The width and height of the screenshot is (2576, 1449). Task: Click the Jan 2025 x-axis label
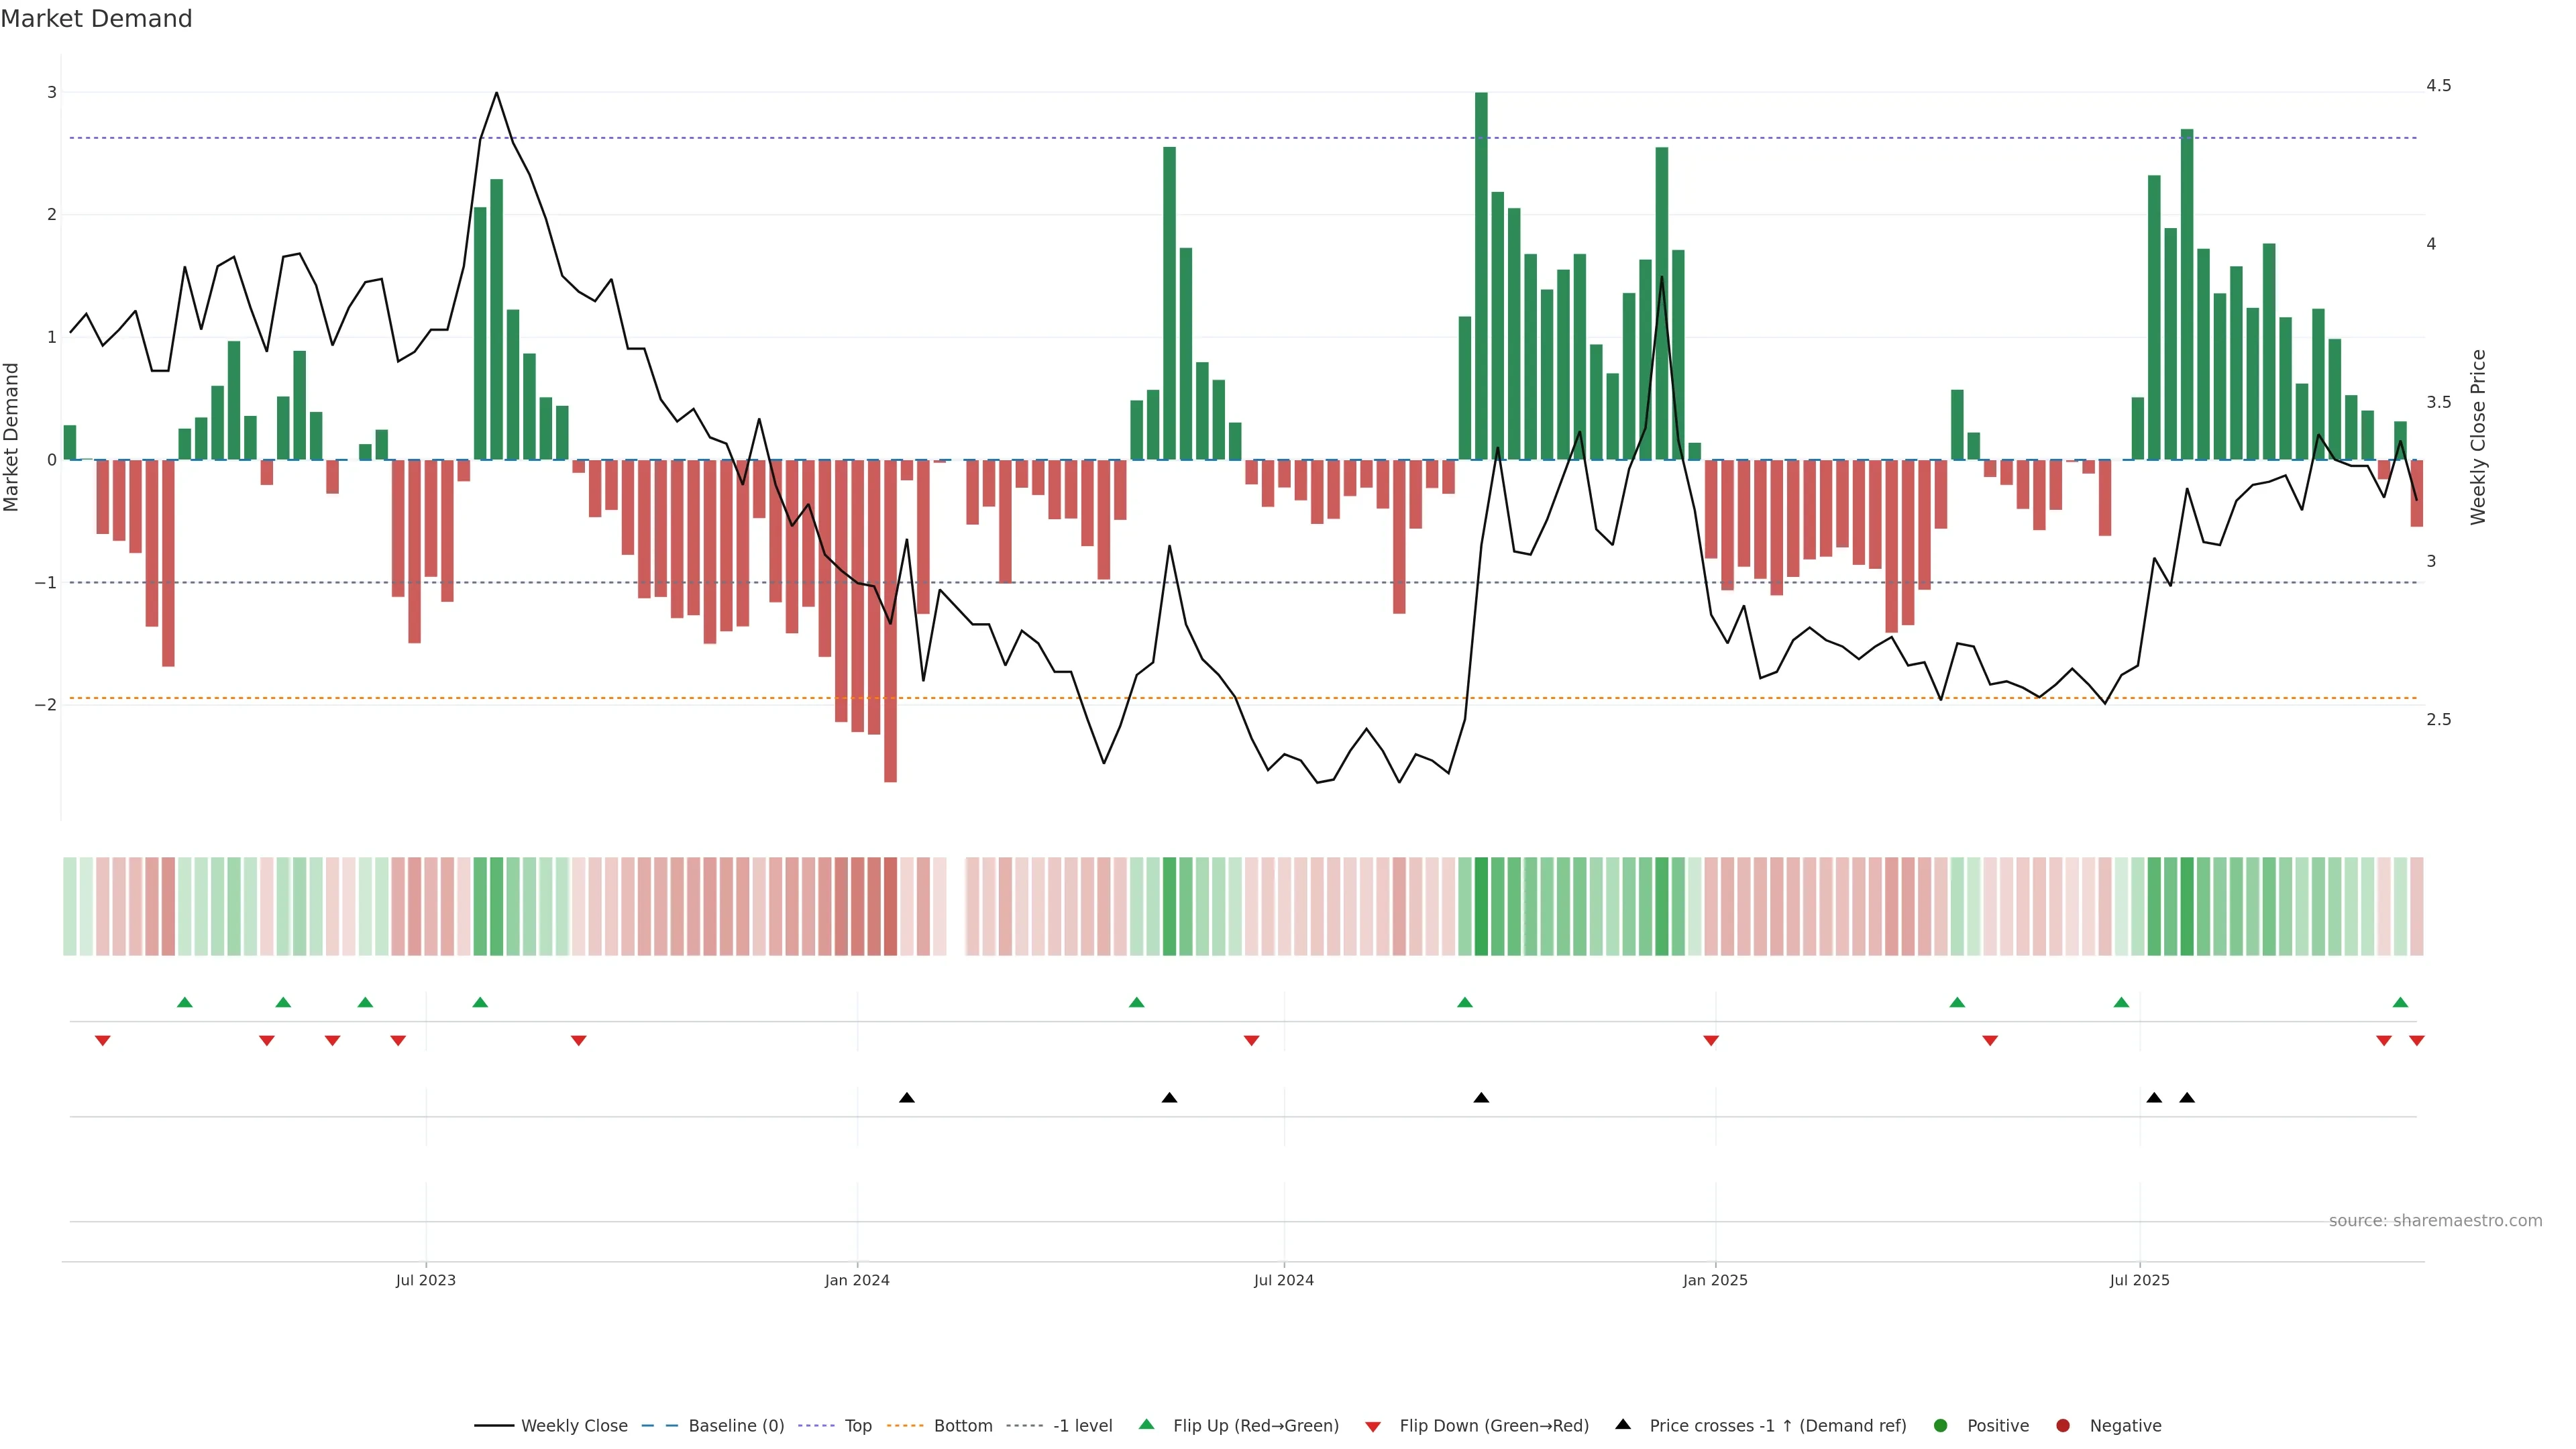tap(1715, 1280)
